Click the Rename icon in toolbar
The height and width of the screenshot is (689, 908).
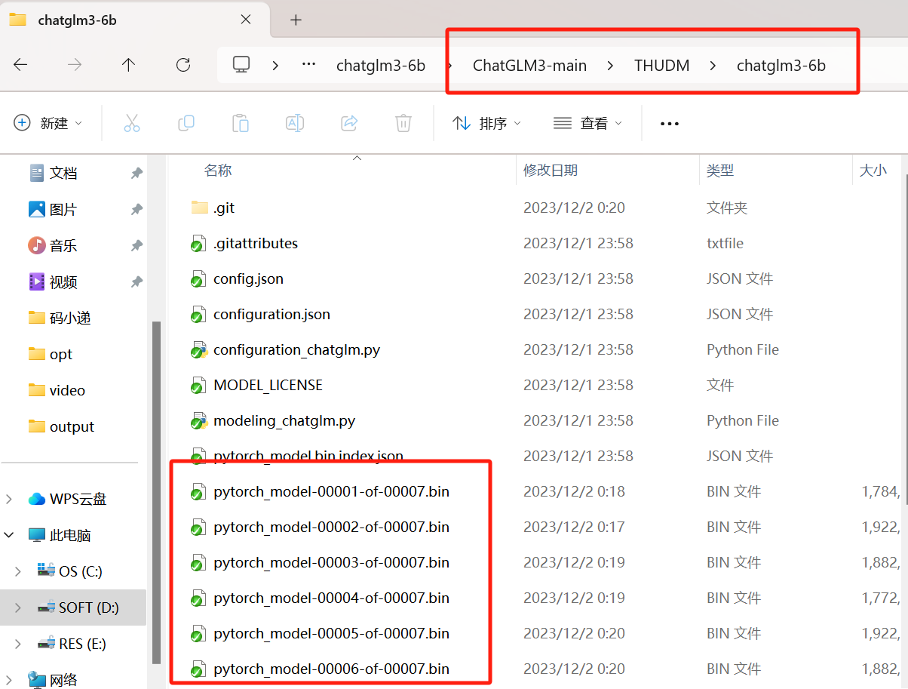click(295, 123)
